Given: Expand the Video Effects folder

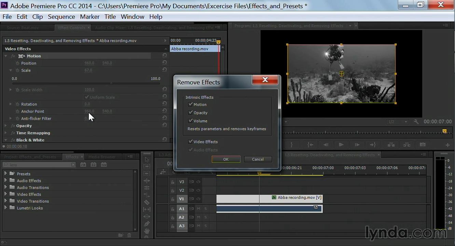Looking at the screenshot, I should click(5, 194).
